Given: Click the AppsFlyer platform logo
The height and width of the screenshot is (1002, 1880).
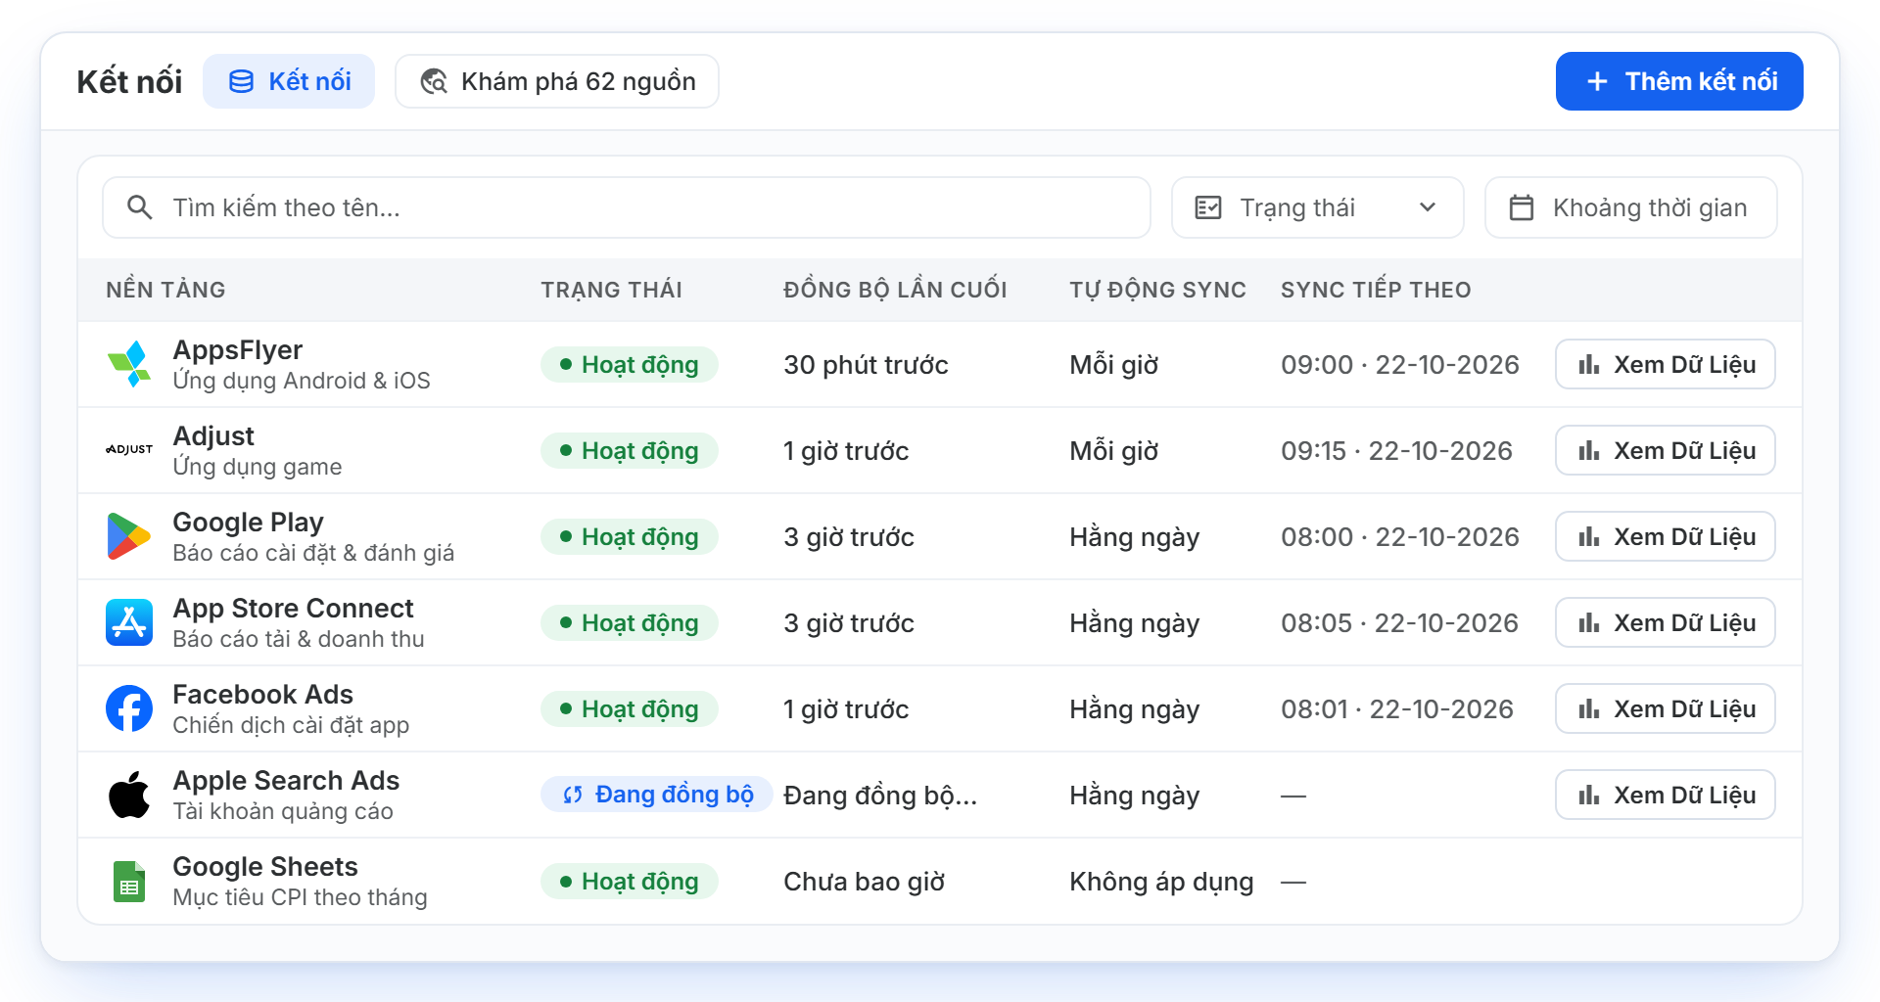Looking at the screenshot, I should coord(129,364).
